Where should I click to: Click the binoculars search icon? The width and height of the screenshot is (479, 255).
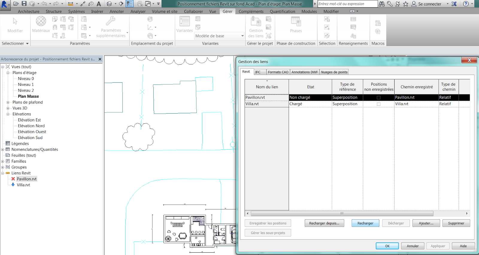click(x=382, y=4)
